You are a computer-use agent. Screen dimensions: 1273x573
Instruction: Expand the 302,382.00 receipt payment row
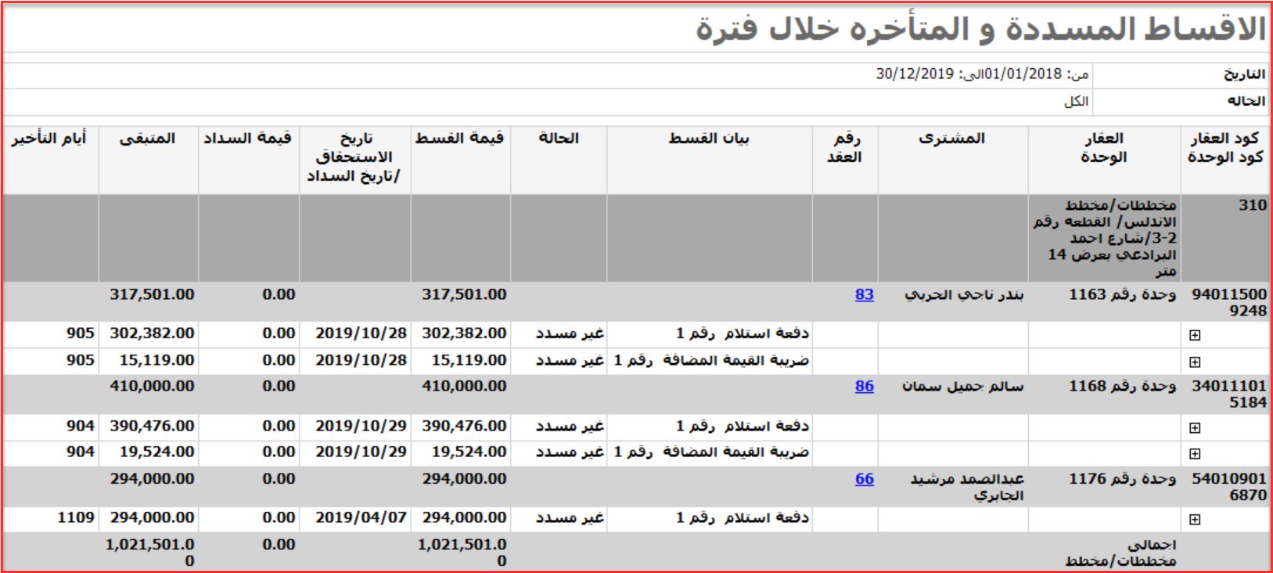(x=1194, y=335)
